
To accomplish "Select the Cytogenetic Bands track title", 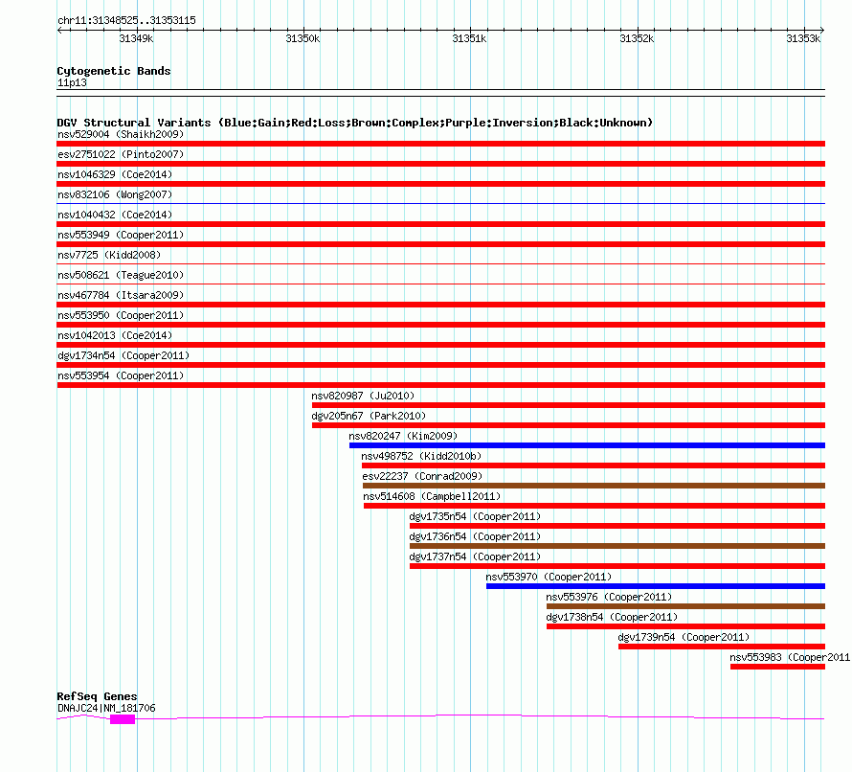I will (114, 71).
